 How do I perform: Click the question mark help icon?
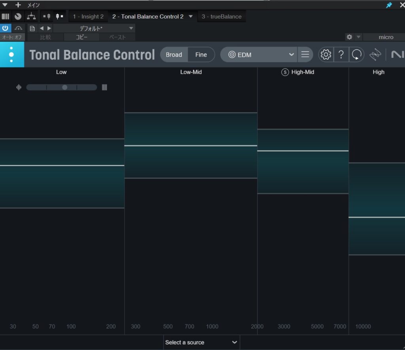341,55
